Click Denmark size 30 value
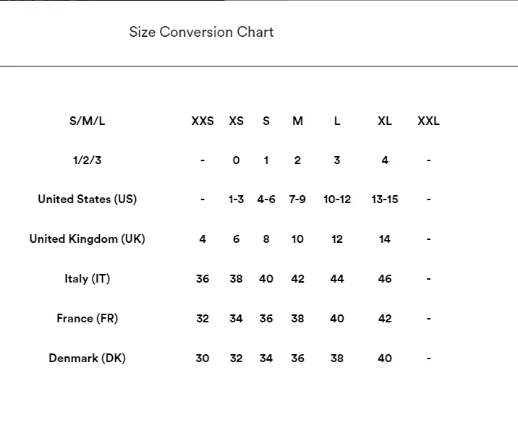Viewport: 518px width, 425px height. tap(203, 359)
